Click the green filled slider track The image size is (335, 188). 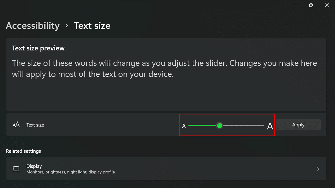click(x=202, y=126)
